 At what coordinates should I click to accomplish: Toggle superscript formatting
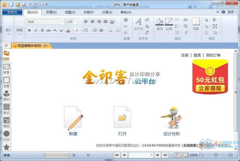pyautogui.click(x=61, y=30)
